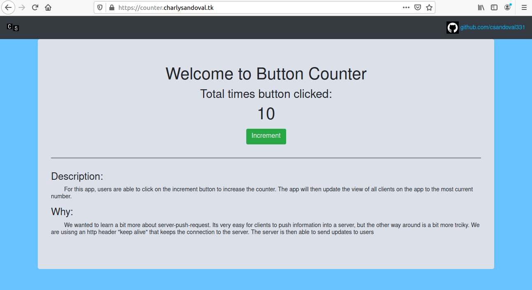Open the github.com/csandoval331 link
This screenshot has height=290, width=532.
493,28
